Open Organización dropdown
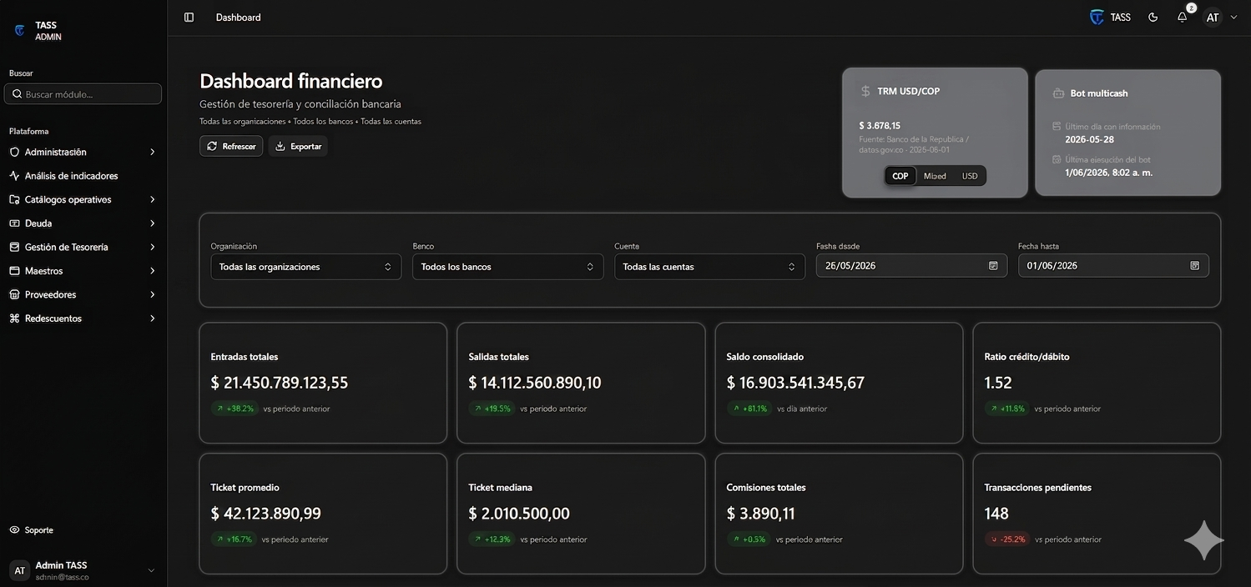 coord(305,267)
